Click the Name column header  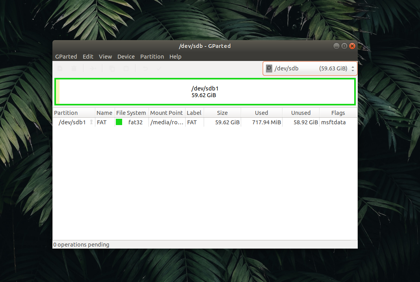104,113
